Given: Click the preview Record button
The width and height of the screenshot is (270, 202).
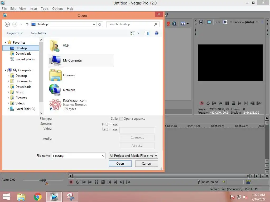Looking at the screenshot, I should coord(202,103).
